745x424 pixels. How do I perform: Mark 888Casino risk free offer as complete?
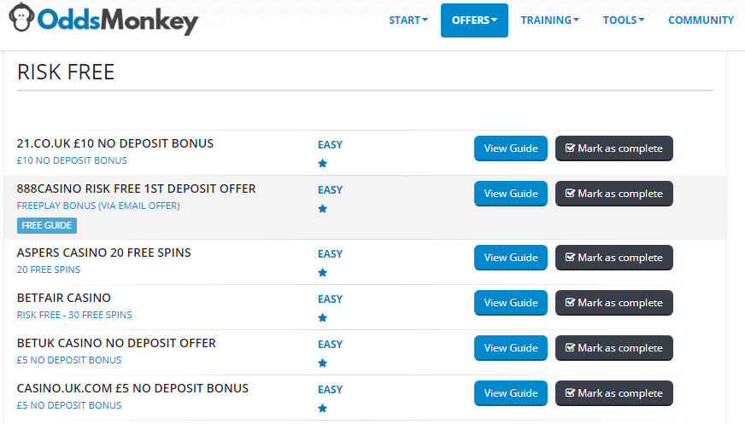coord(614,194)
